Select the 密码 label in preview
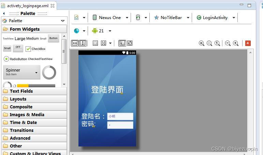This screenshot has height=155, width=263. click(88, 124)
